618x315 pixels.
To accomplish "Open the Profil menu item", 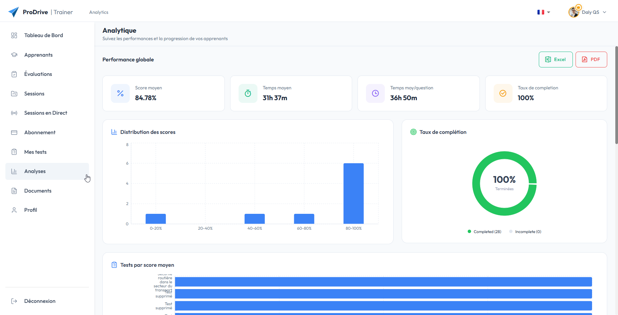I will pyautogui.click(x=31, y=210).
